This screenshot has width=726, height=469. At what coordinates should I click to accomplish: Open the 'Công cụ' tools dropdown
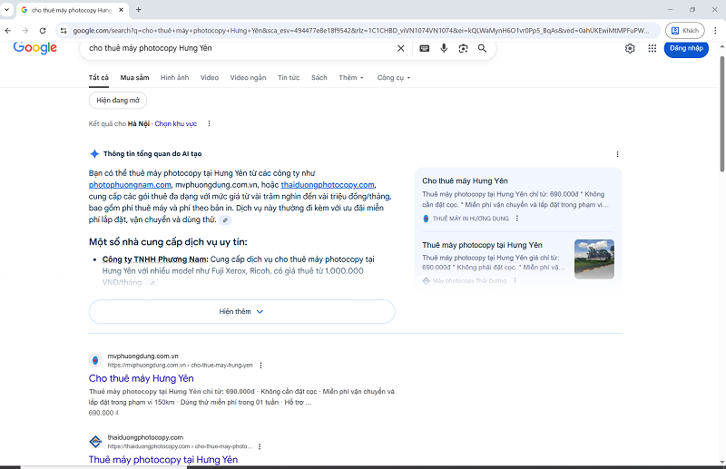coord(394,78)
